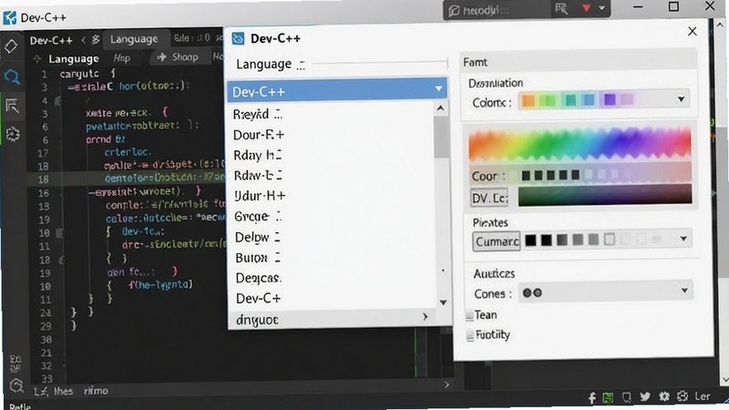The height and width of the screenshot is (410, 729).
Task: Click the hexagon search icon at sidebar bottom
Action: pos(16,385)
